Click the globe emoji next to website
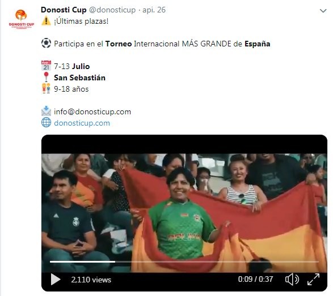This screenshot has width=333, height=296. click(x=46, y=122)
